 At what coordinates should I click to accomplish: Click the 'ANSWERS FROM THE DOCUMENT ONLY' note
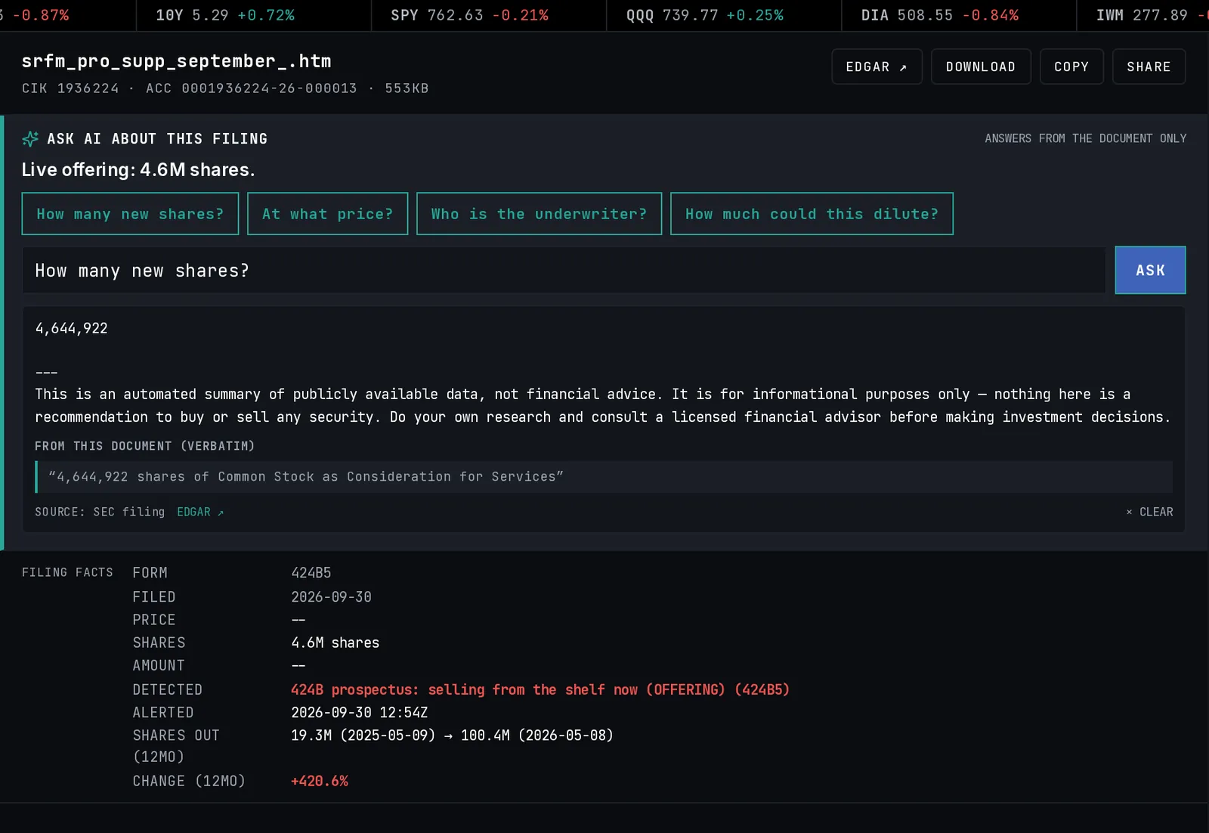pos(1085,138)
